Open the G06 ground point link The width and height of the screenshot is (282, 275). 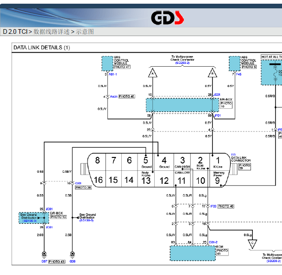click(x=73, y=261)
